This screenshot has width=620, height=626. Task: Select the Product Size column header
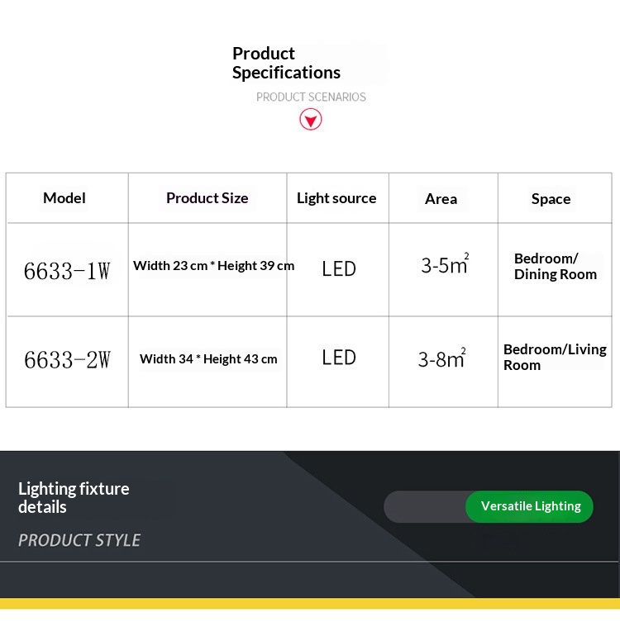pos(207,198)
